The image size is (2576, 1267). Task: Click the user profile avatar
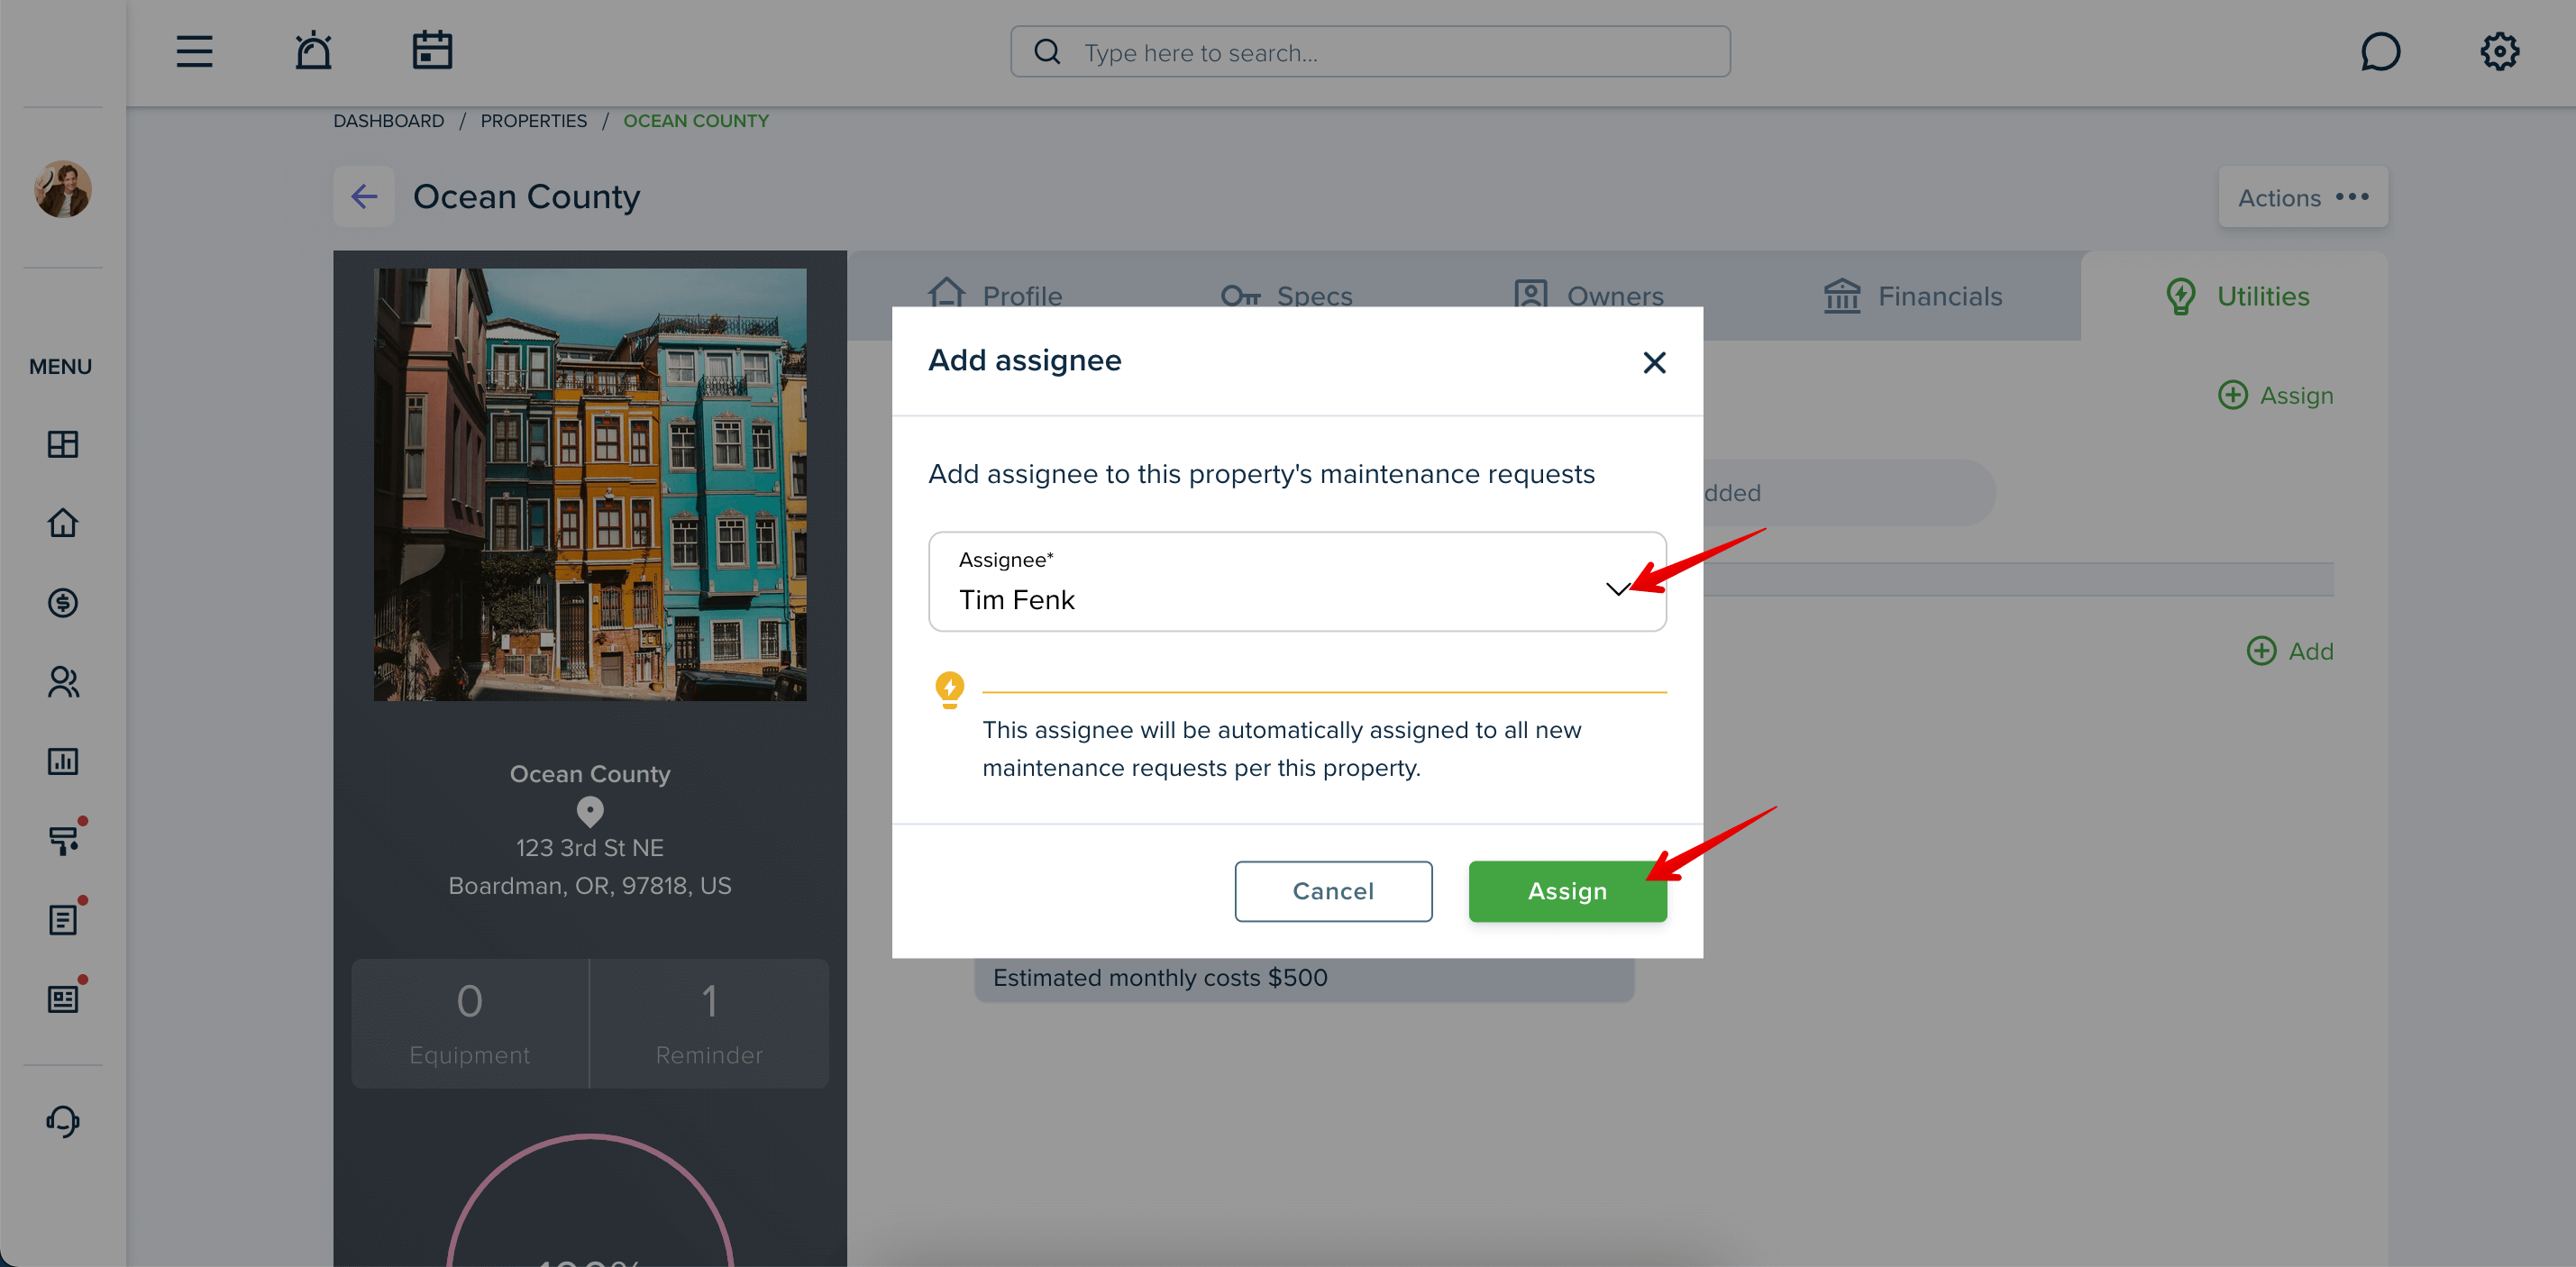pyautogui.click(x=63, y=188)
